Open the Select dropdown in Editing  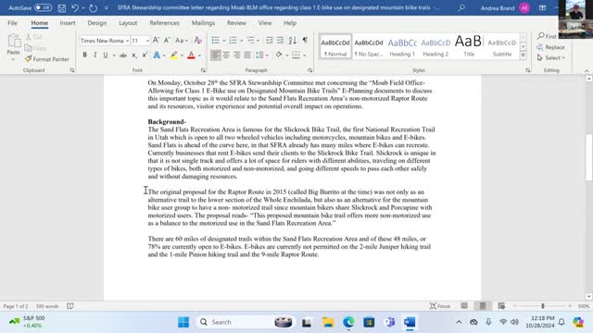551,57
